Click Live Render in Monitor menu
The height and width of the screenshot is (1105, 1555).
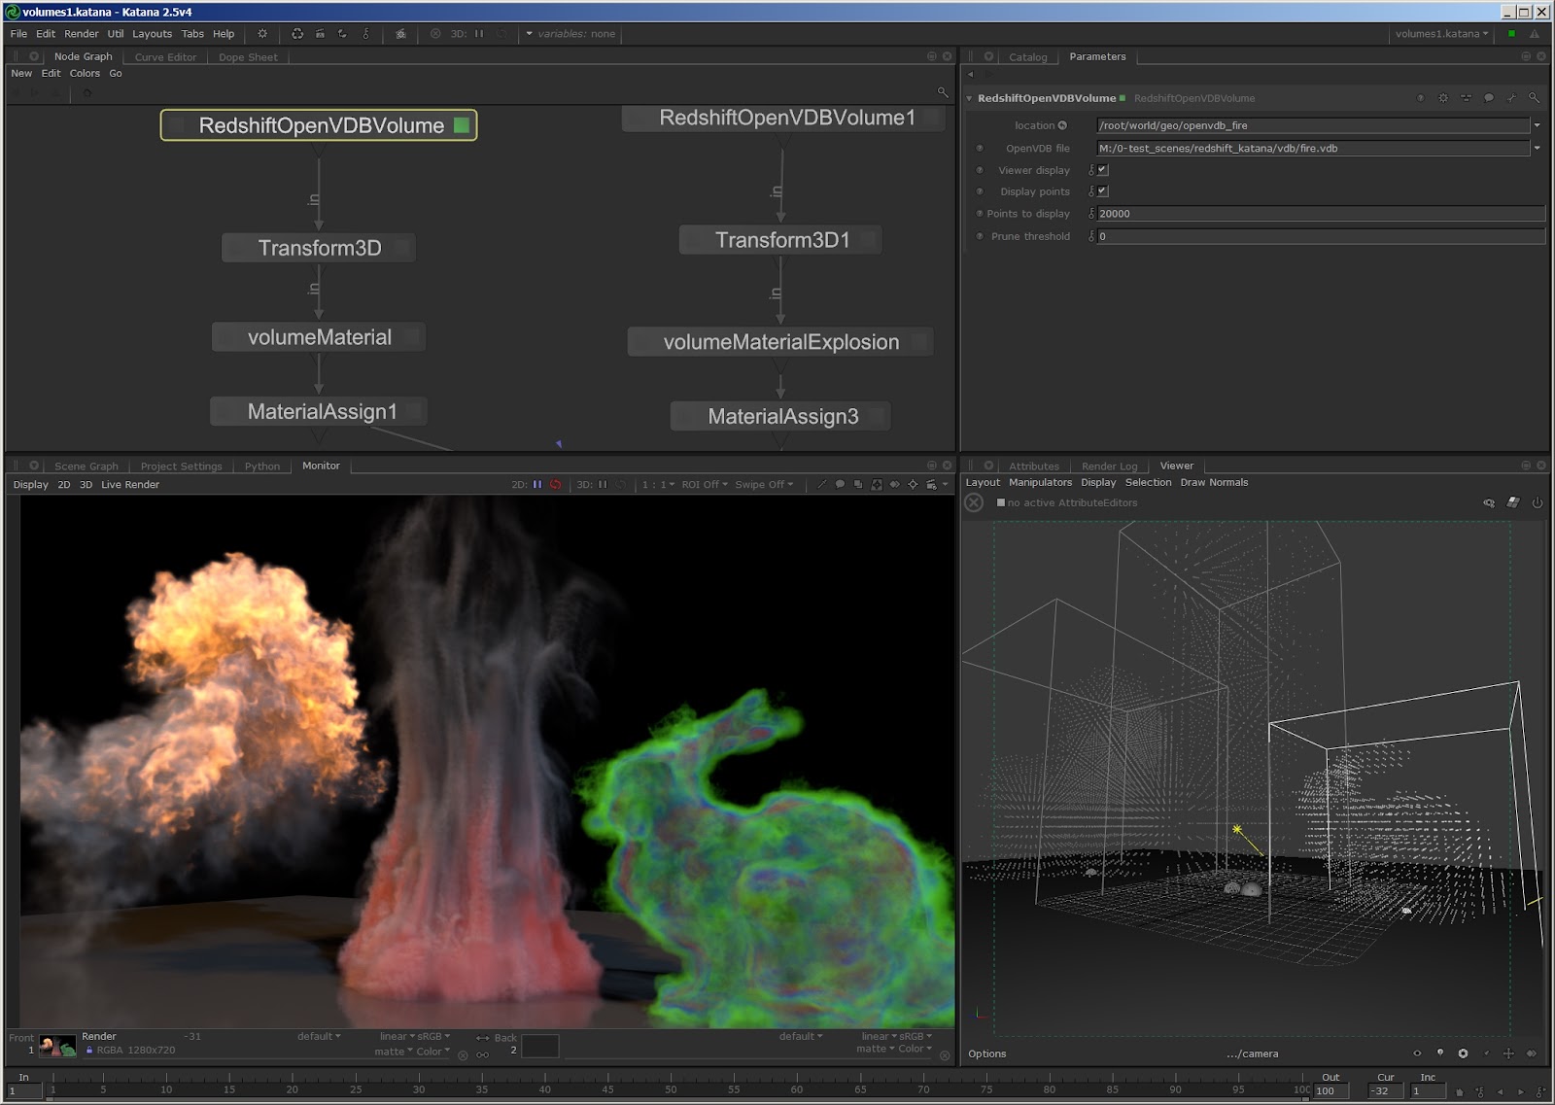(130, 484)
